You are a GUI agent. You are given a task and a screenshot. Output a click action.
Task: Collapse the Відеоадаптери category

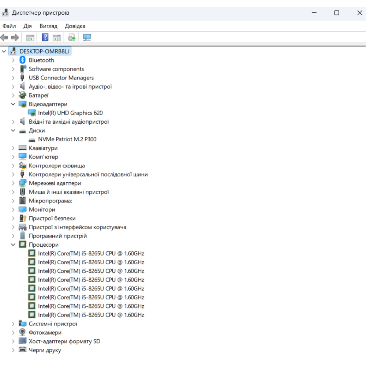point(13,104)
